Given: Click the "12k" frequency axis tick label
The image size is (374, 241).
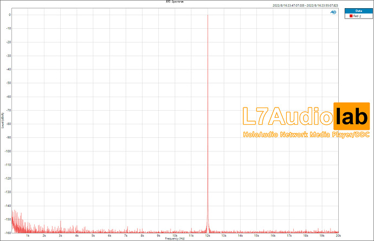Looking at the screenshot, I should click(x=208, y=236).
